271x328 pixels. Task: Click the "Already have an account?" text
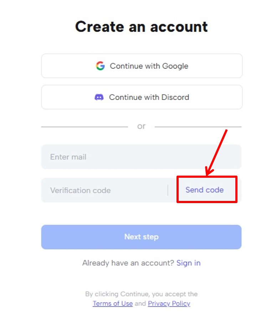click(128, 263)
